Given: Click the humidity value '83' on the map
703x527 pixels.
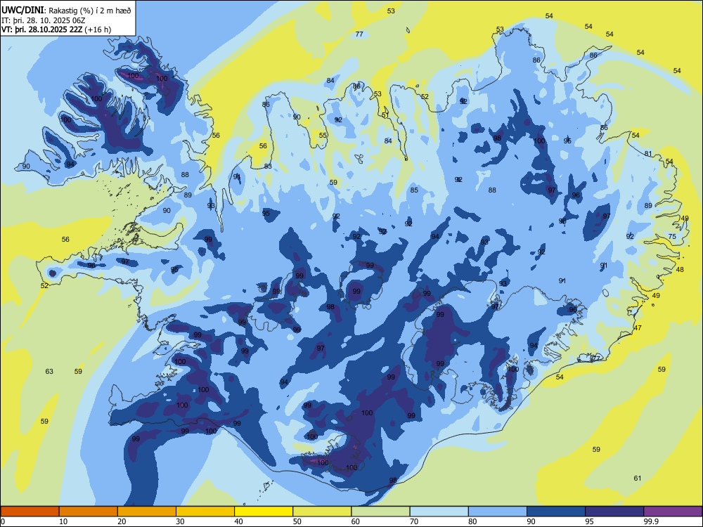Looking at the screenshot, I should click(268, 167).
